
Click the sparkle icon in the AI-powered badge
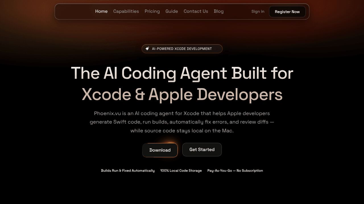click(x=147, y=49)
